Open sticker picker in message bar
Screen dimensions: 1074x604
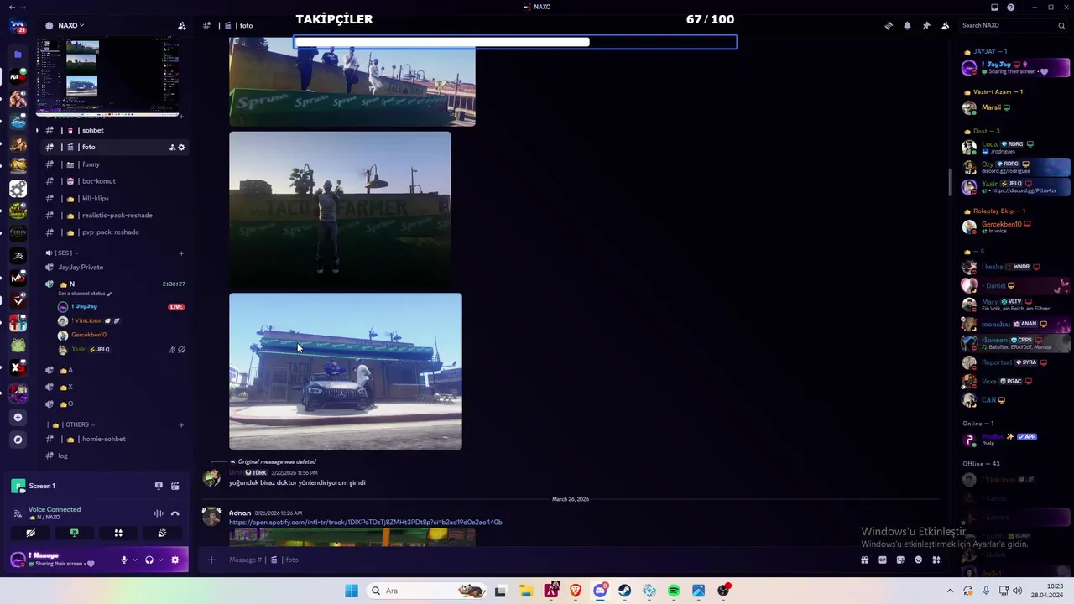coord(900,560)
